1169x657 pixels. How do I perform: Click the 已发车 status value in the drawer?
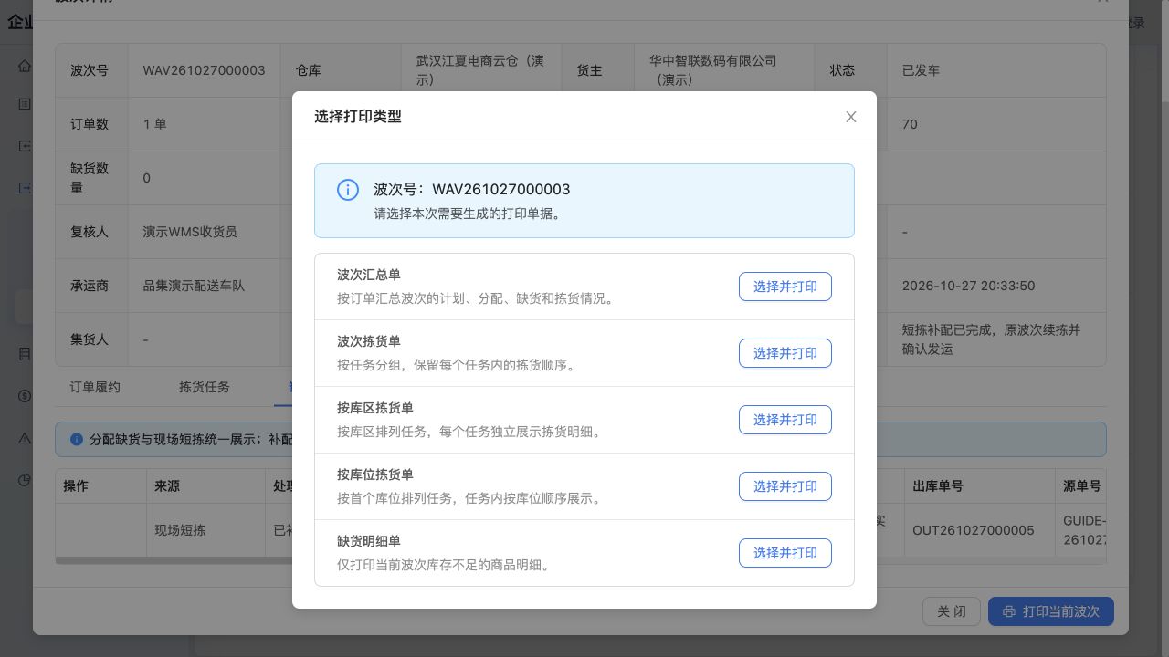point(921,70)
